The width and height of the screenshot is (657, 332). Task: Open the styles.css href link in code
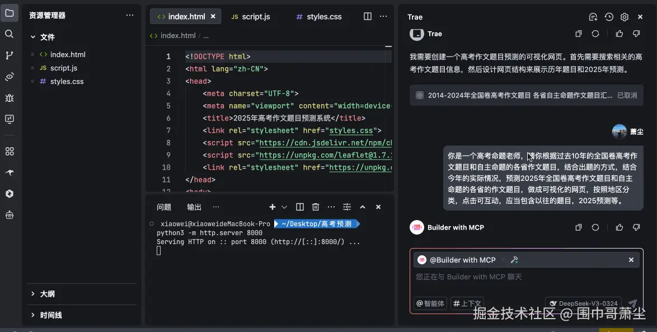pos(351,130)
